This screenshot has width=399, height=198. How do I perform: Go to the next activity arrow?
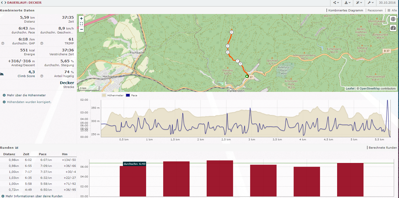tap(5, 3)
